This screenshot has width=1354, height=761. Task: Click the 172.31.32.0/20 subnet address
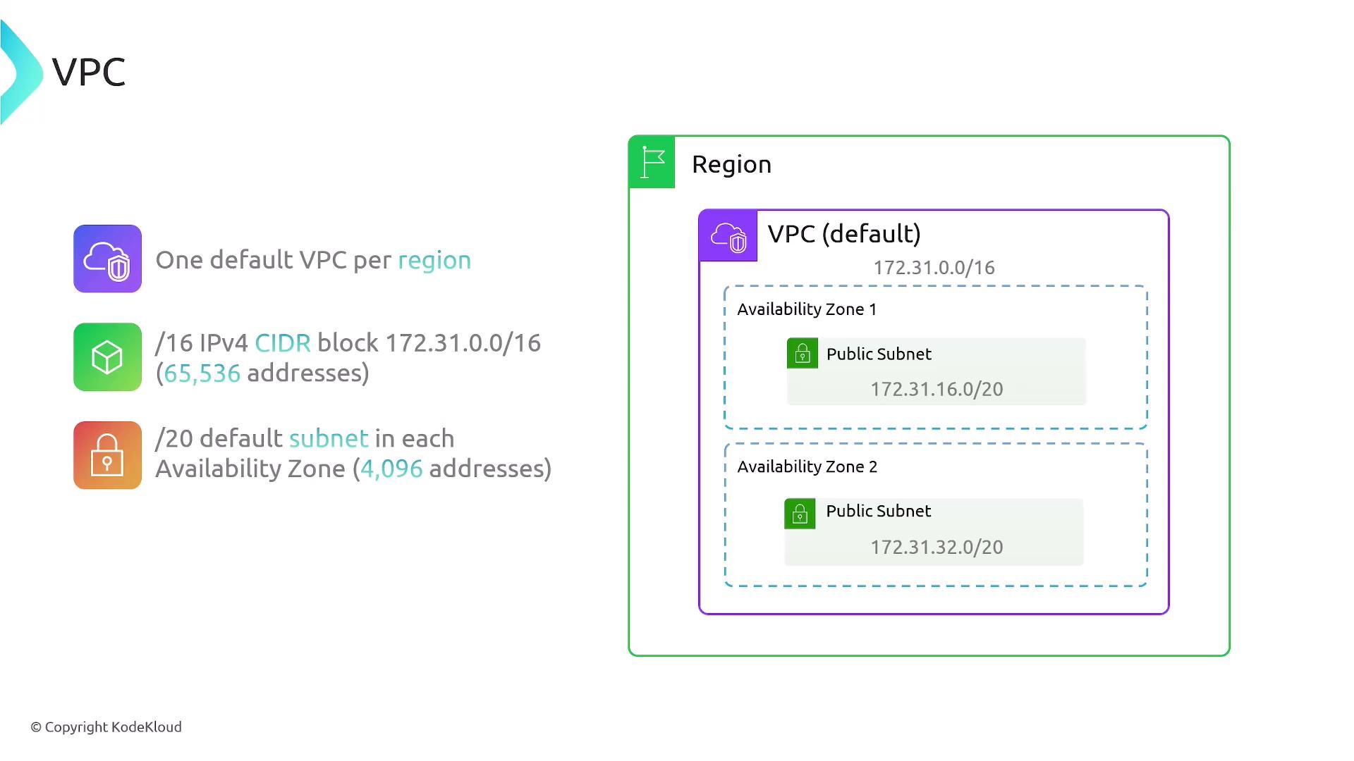pos(937,547)
